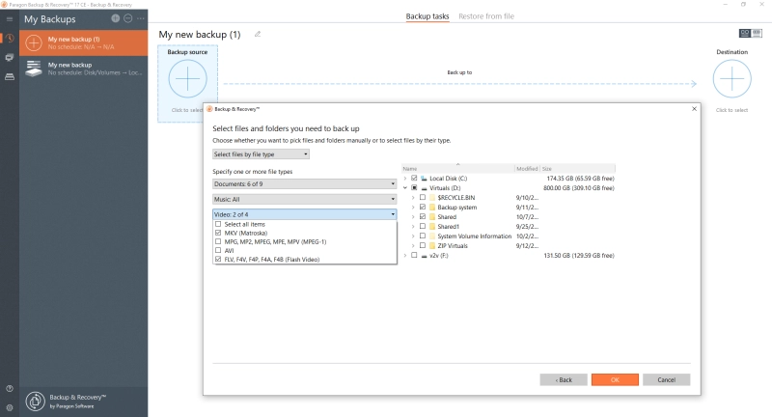Sort file list by the Name column
Image resolution: width=772 pixels, height=417 pixels.
pos(457,168)
